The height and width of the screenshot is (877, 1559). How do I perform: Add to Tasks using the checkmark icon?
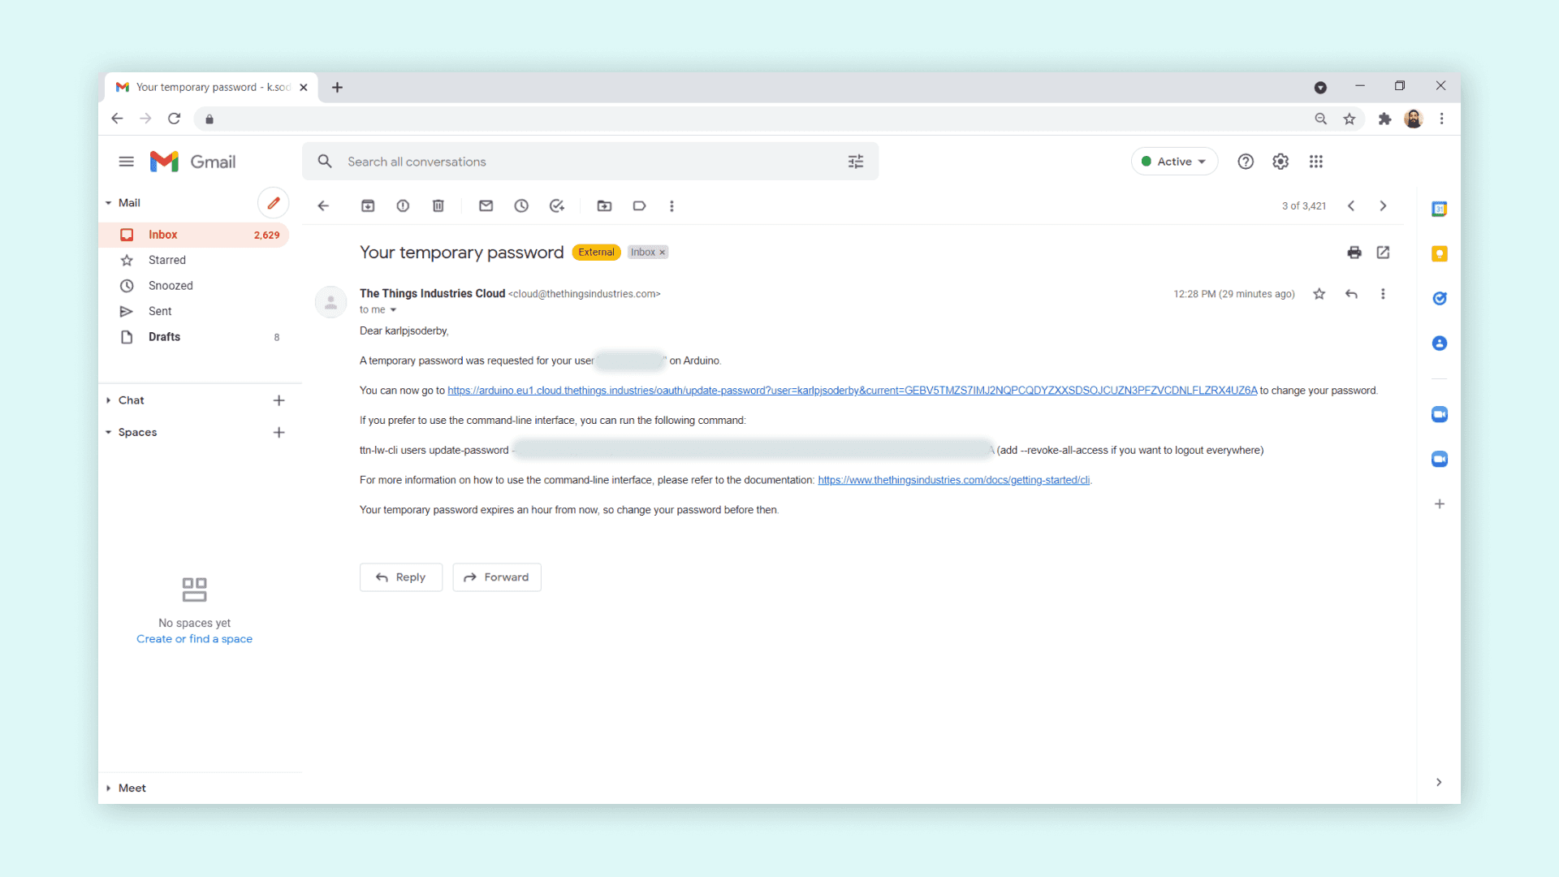557,206
